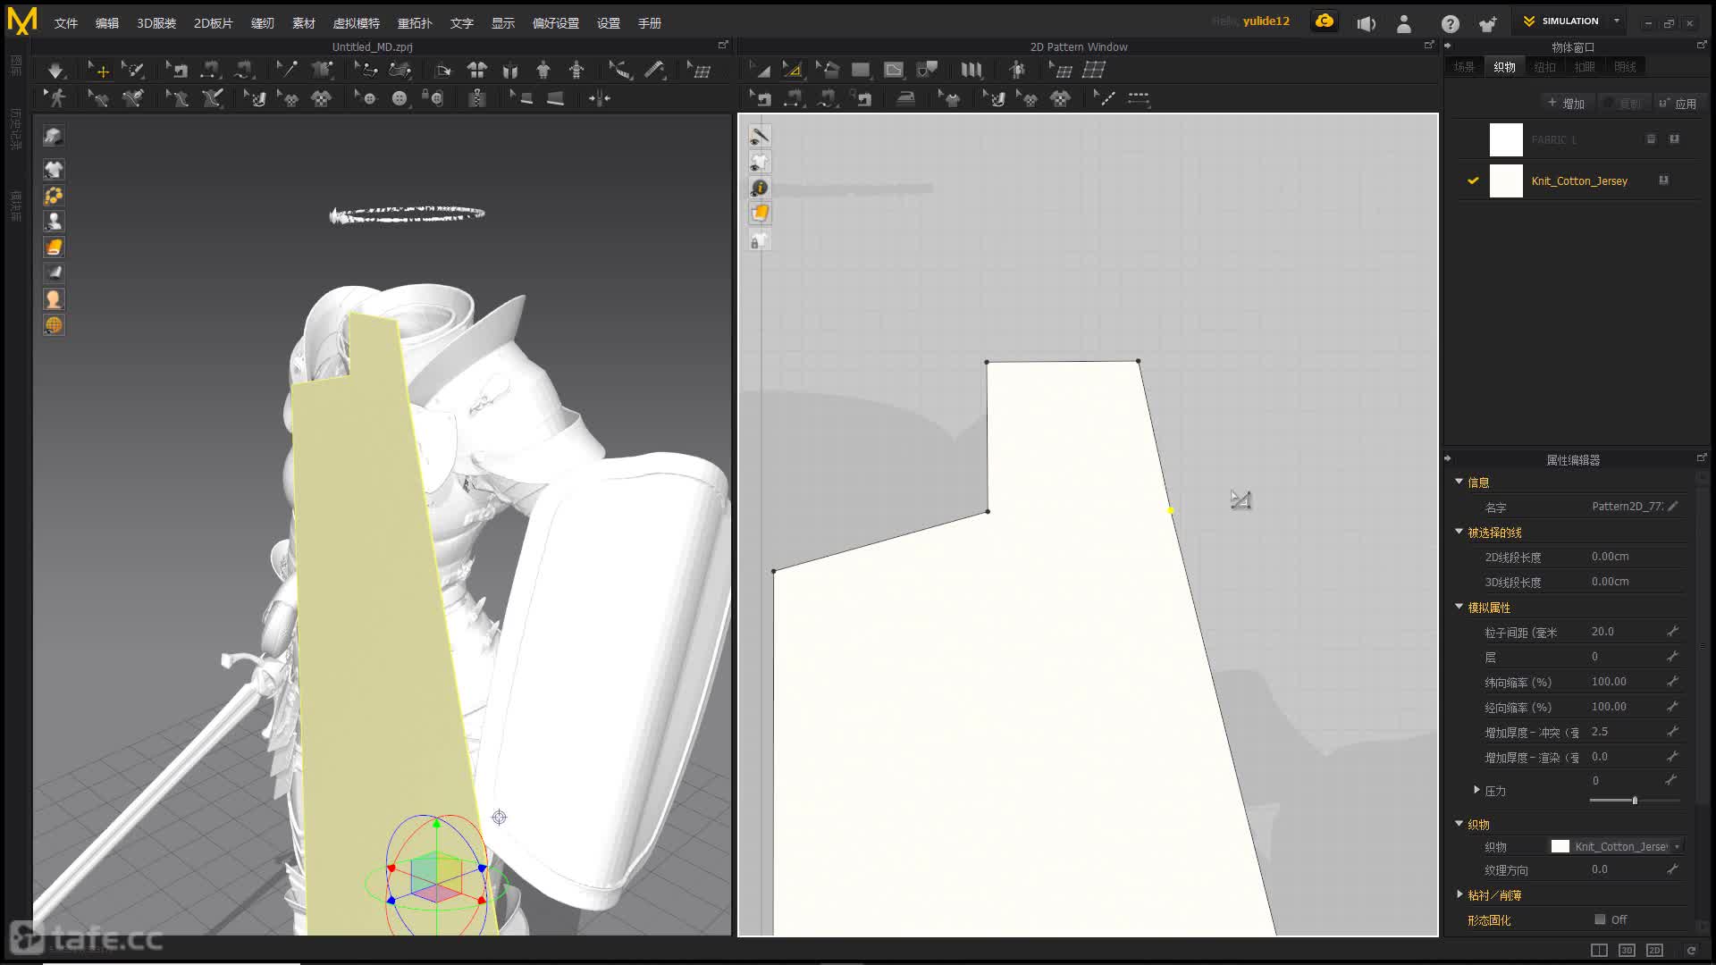Adjust the 压力 pressure slider
1716x965 pixels.
[1635, 800]
